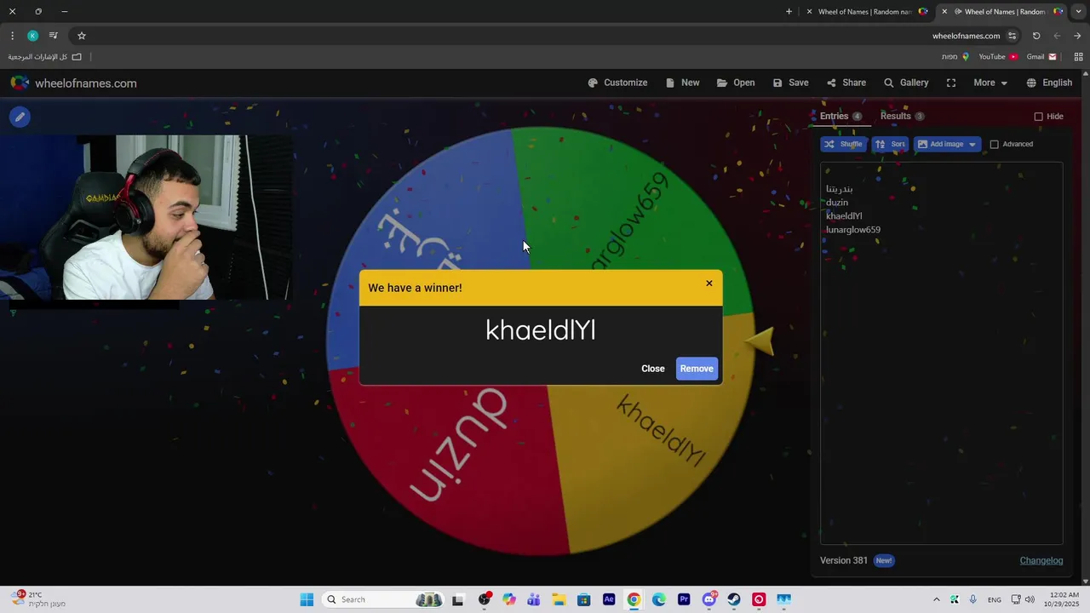
Task: Click the Arabic entry in the entries list
Action: click(839, 189)
